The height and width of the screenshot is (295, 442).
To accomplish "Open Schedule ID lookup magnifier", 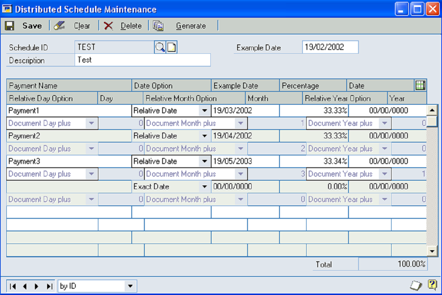I will 160,47.
